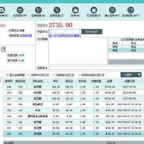The height and width of the screenshot is (144, 144).
Task: Click the ¥8.00 amount cell
Action: click(x=110, y=116)
